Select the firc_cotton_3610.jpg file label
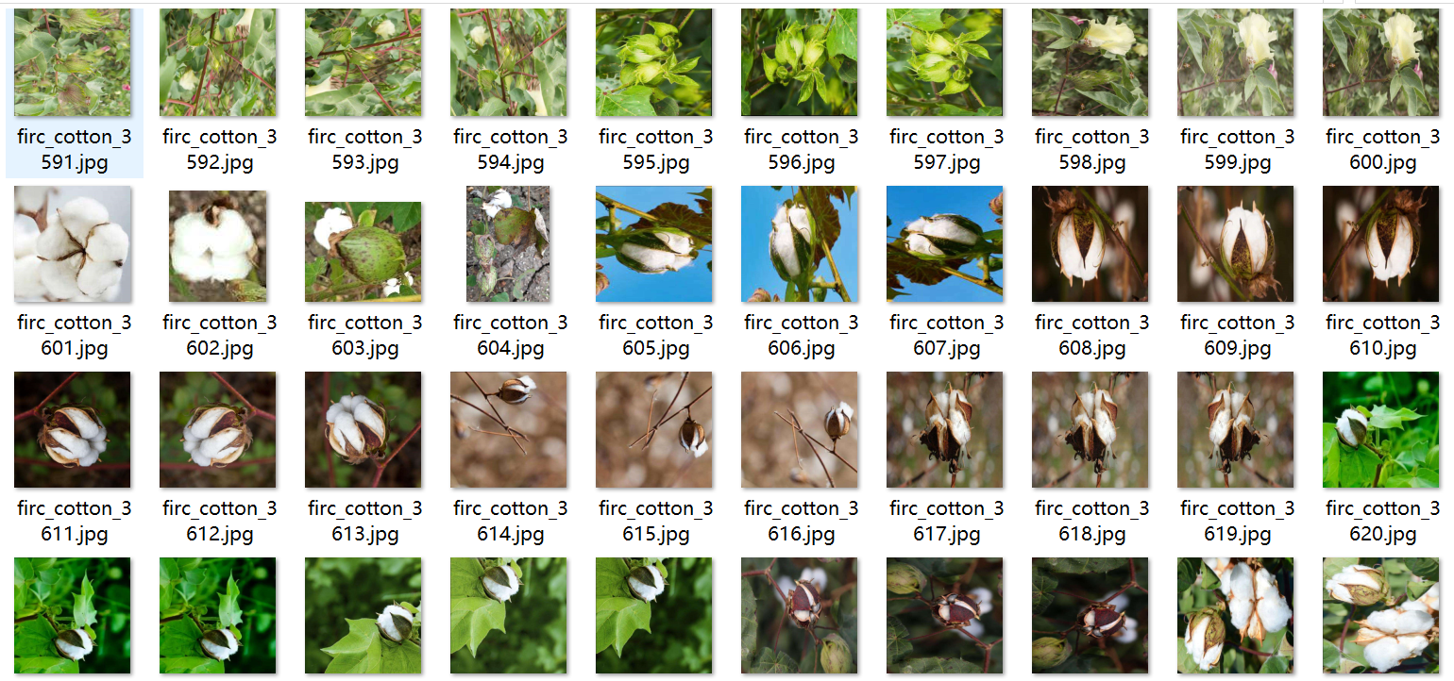1454x681 pixels. (1382, 336)
